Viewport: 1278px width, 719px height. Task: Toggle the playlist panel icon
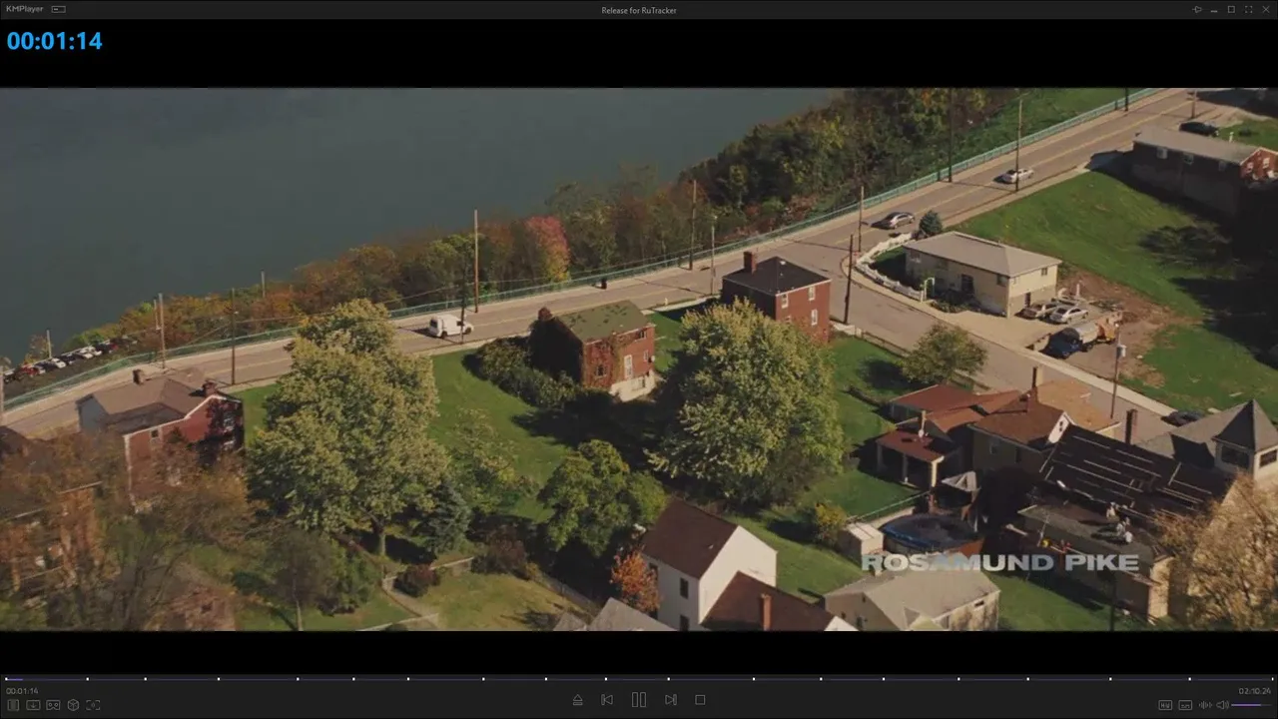13,705
